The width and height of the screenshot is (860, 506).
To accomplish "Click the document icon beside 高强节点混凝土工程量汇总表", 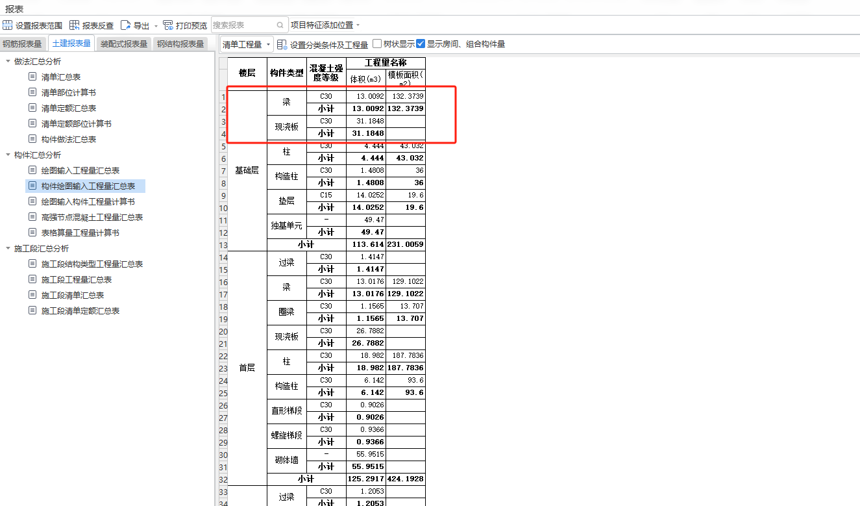I will (x=32, y=217).
